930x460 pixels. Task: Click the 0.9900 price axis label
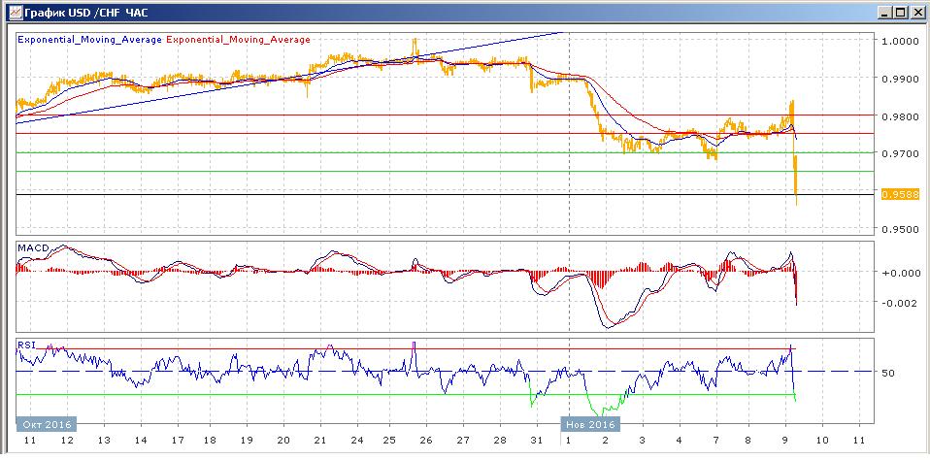[898, 79]
